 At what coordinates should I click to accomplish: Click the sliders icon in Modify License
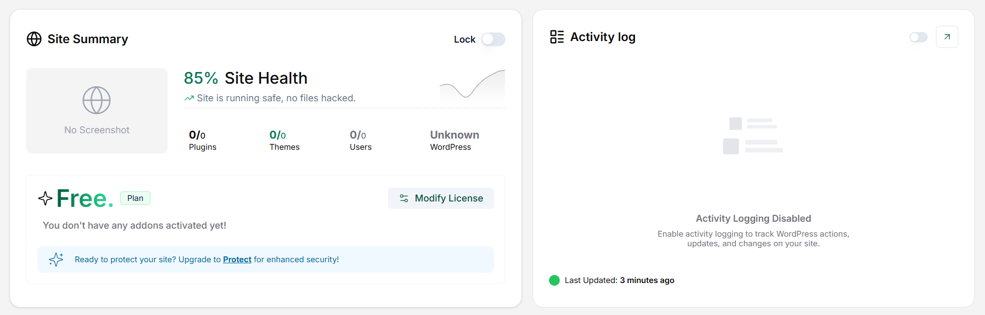404,198
